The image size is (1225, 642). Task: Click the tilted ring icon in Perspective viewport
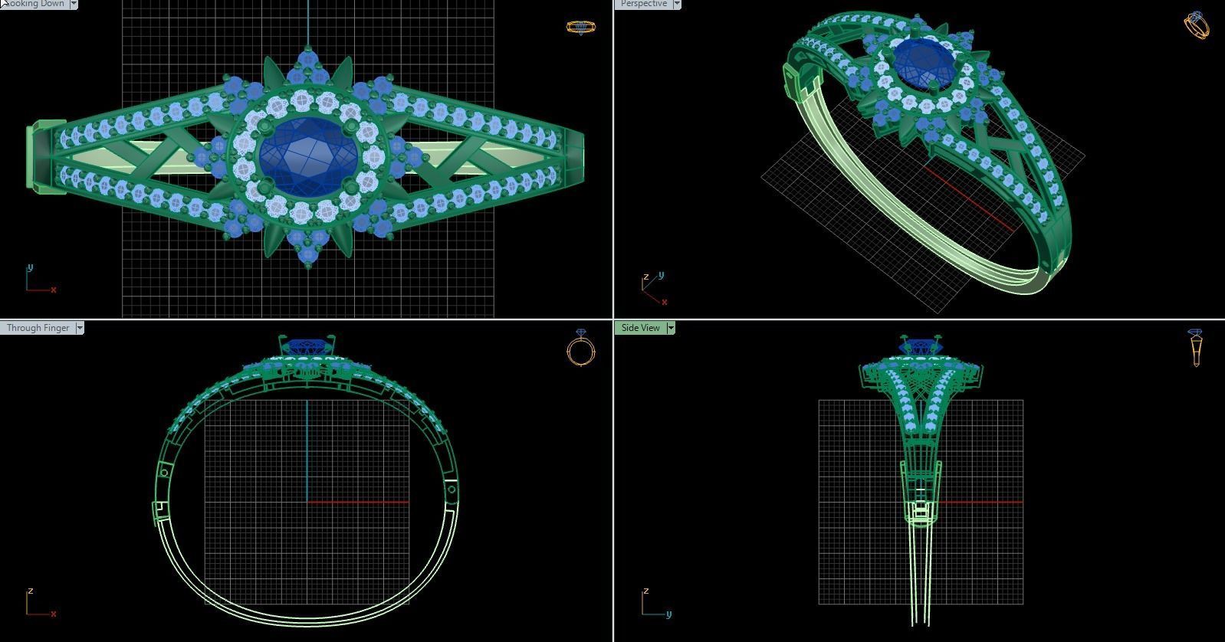point(1197,25)
